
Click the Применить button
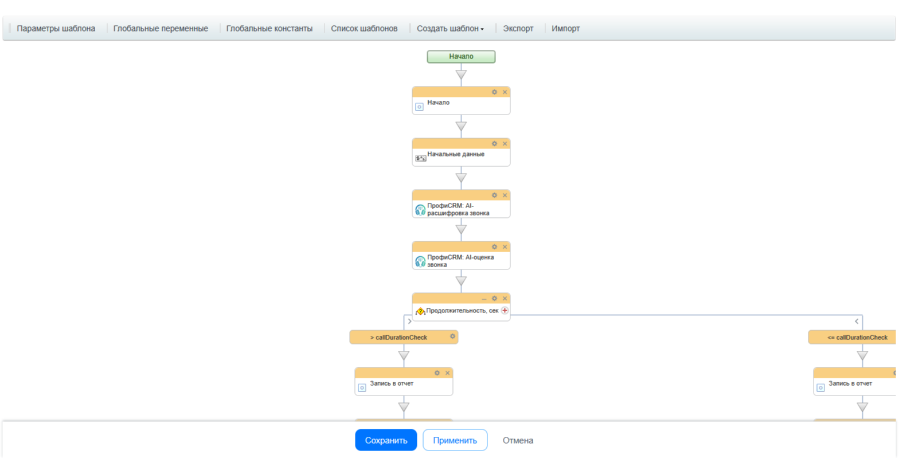click(x=455, y=440)
